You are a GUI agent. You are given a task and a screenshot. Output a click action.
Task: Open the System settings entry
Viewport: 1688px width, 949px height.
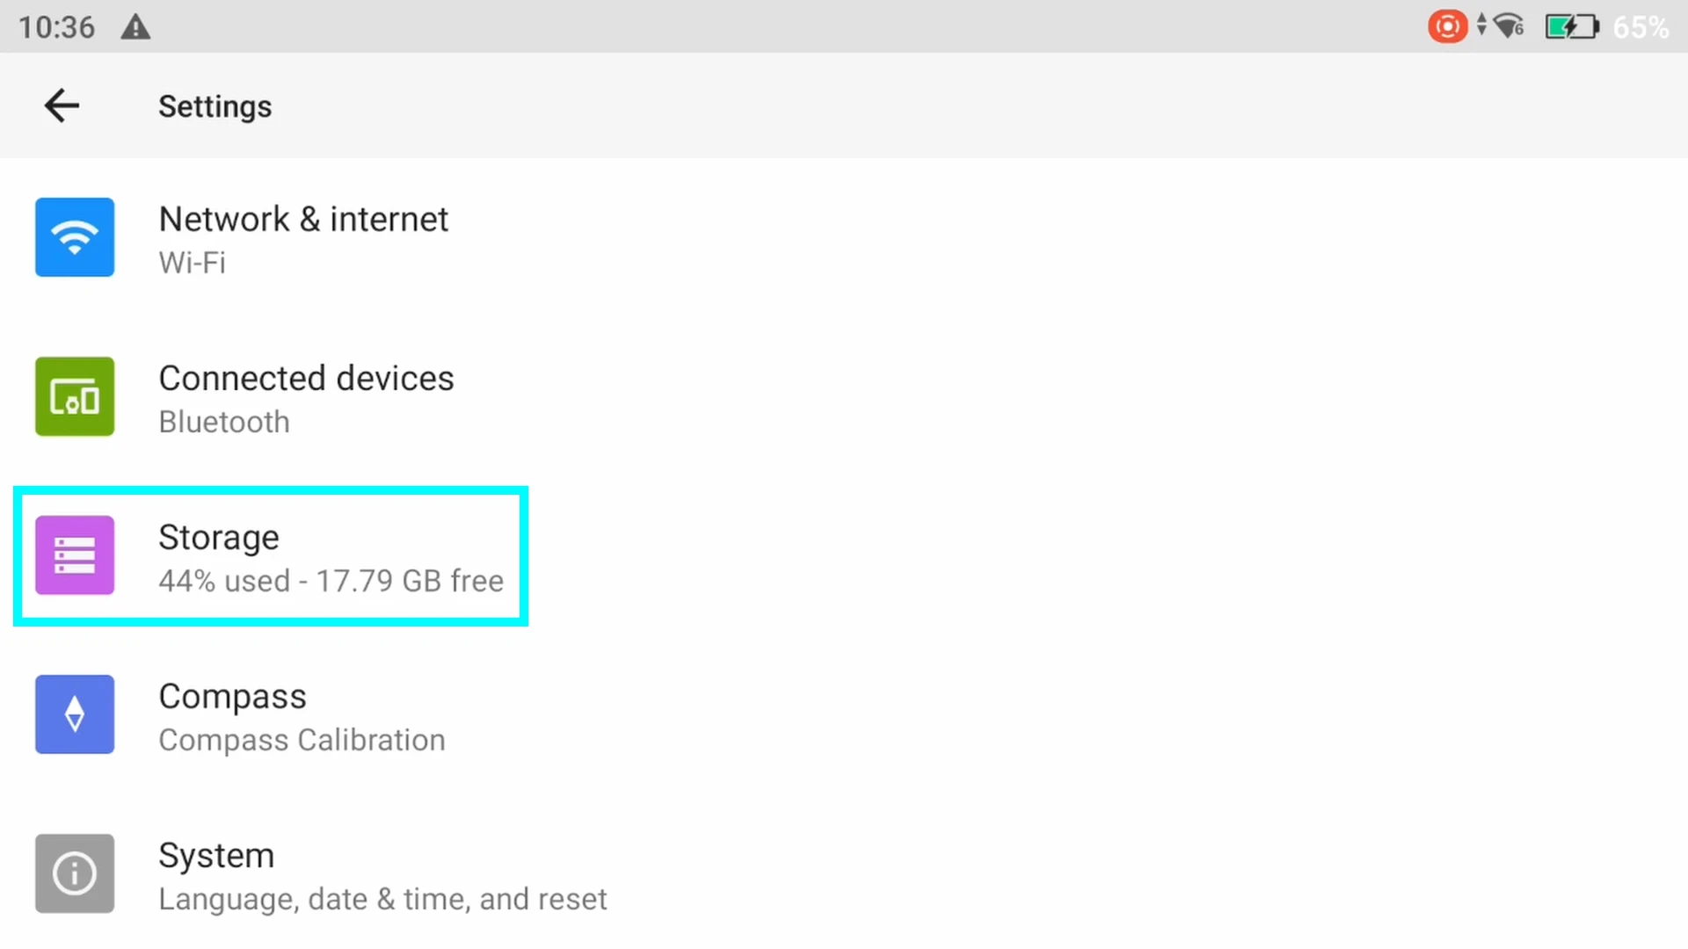click(x=844, y=873)
